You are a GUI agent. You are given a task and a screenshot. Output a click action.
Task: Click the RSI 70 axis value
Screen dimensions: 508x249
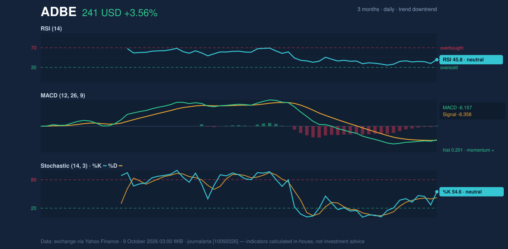33,48
